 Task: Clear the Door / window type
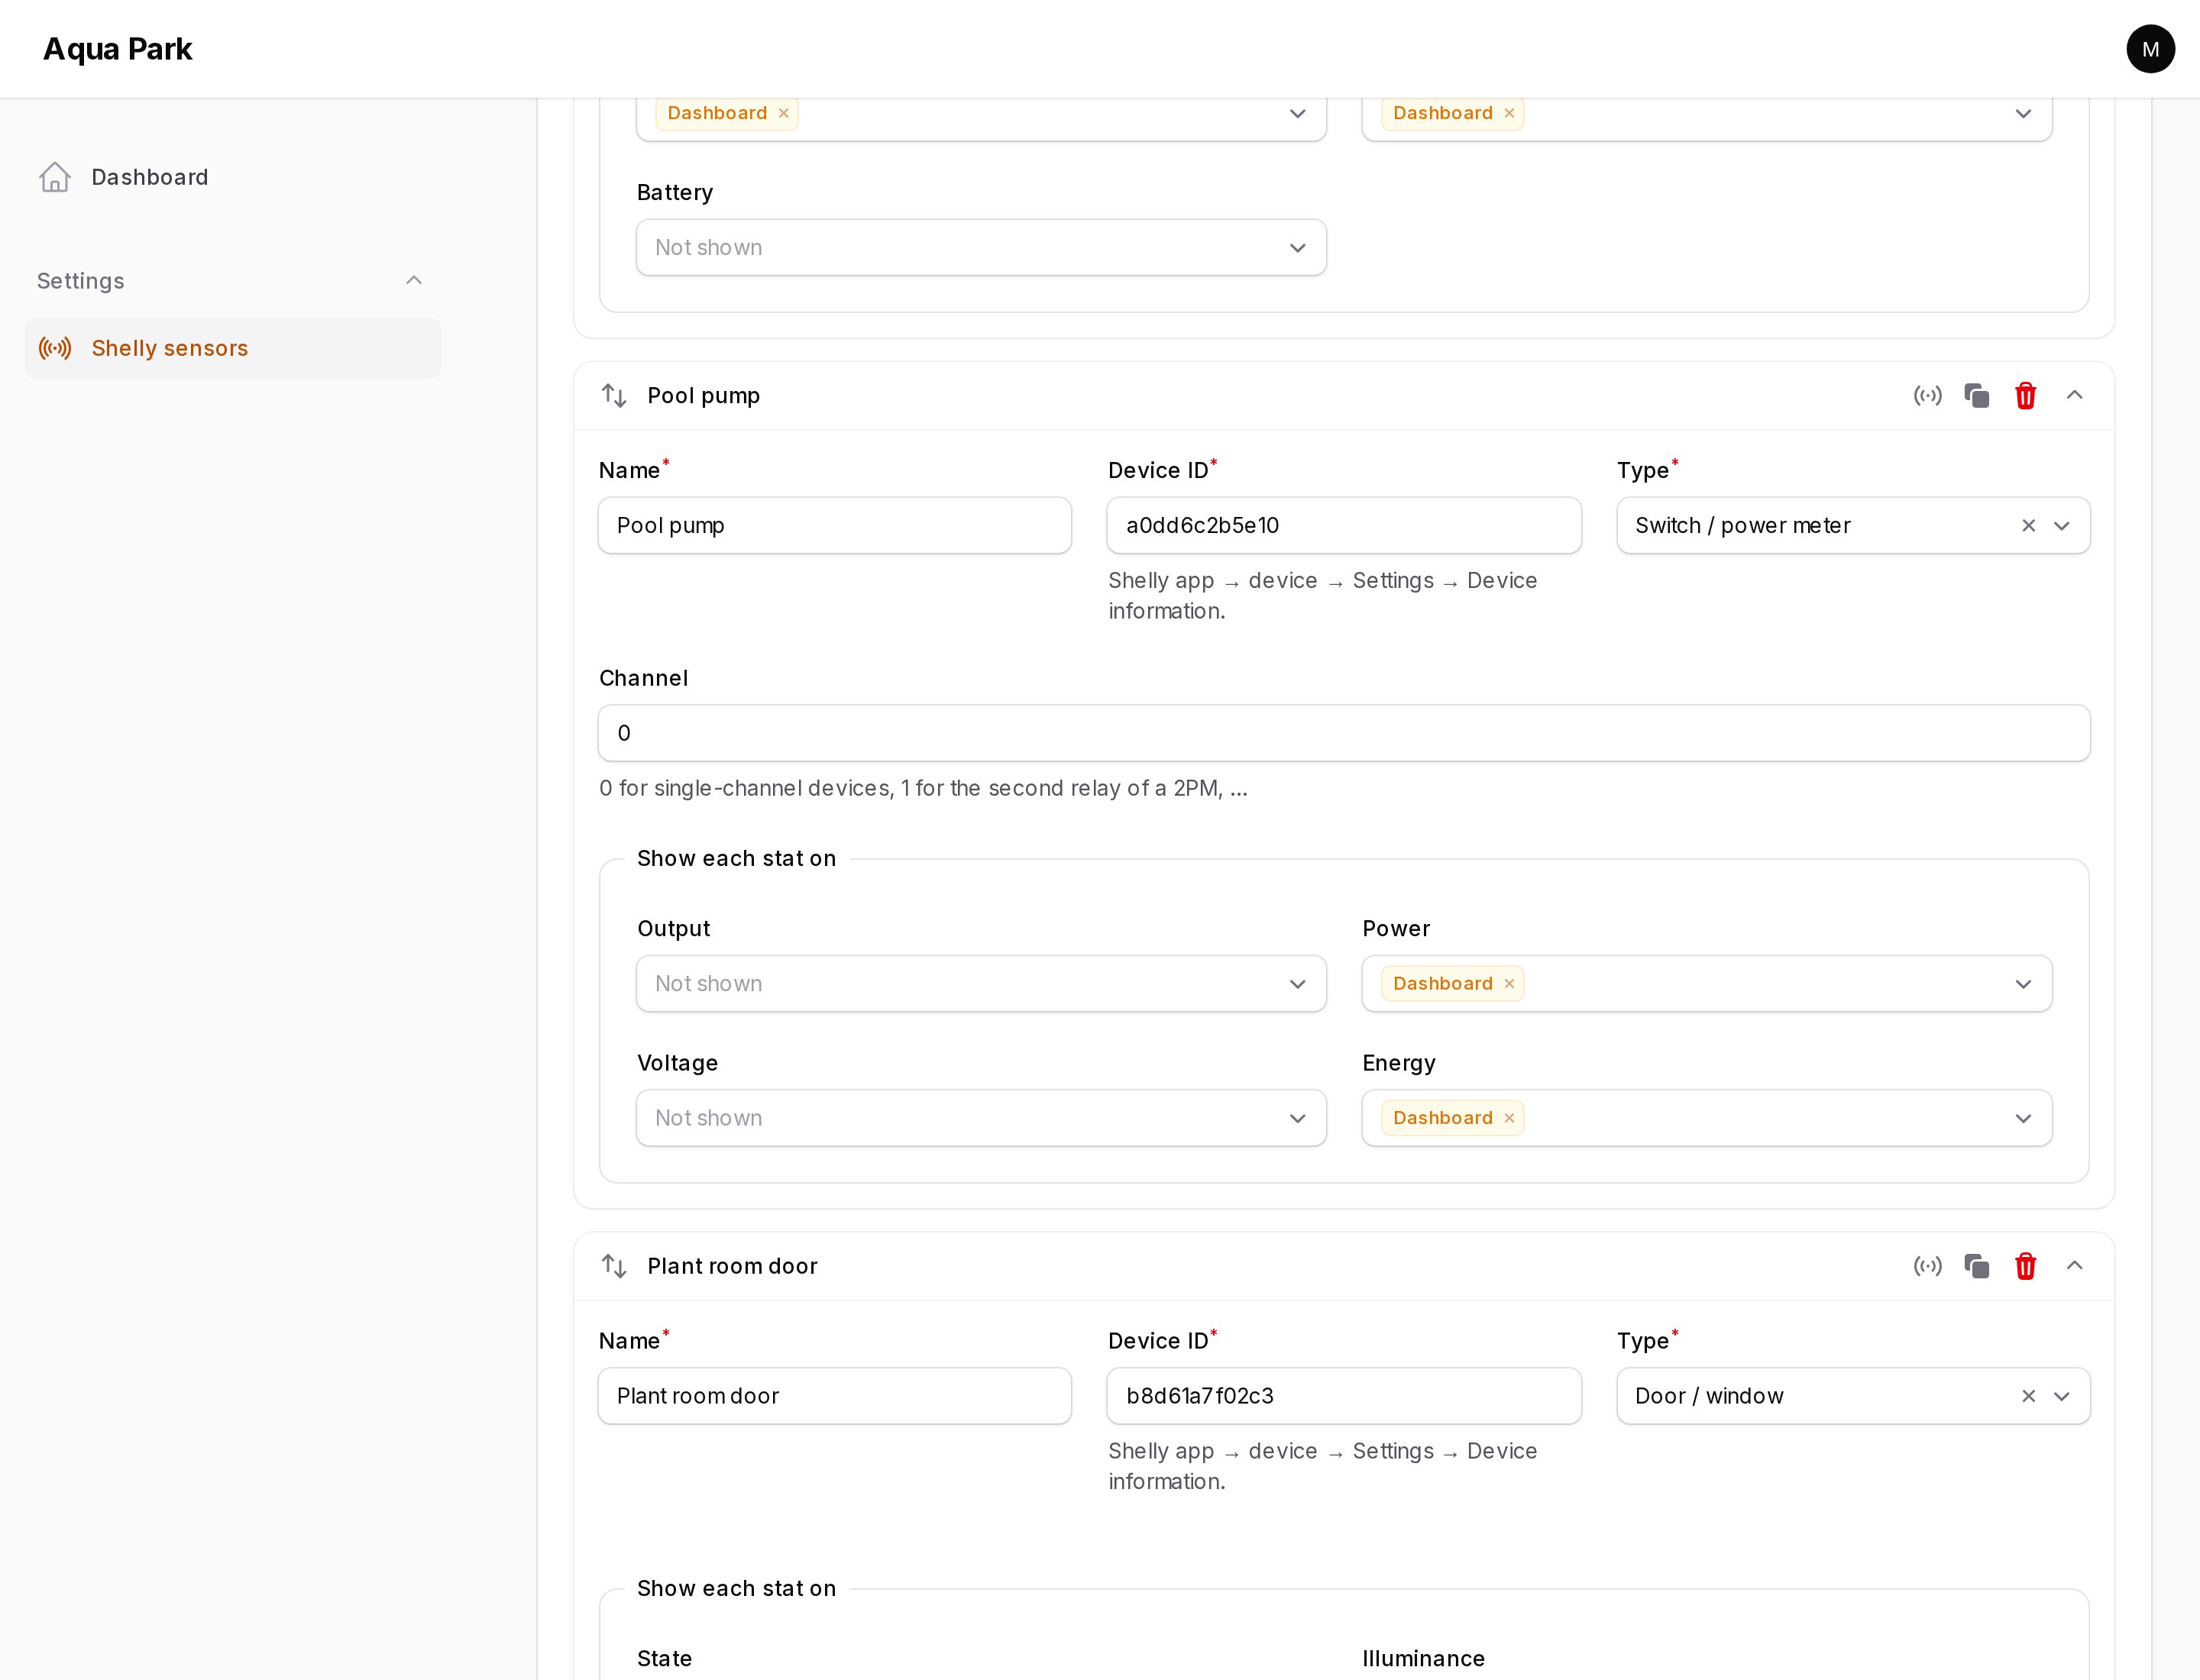click(x=2028, y=1395)
